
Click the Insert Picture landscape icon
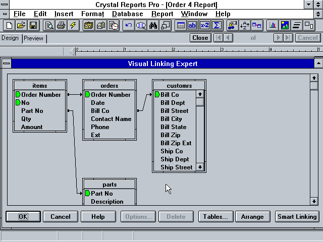(285, 26)
